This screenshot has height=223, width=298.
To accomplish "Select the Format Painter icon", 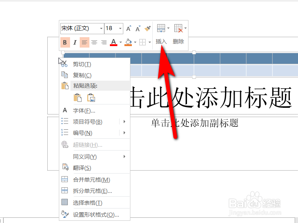I will [147, 28].
